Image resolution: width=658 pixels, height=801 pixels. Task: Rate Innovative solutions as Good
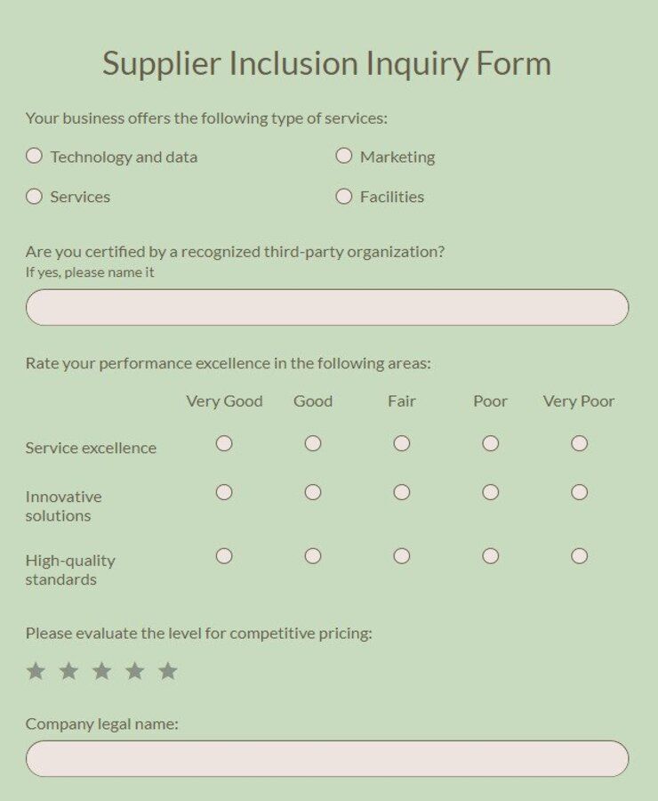point(312,490)
